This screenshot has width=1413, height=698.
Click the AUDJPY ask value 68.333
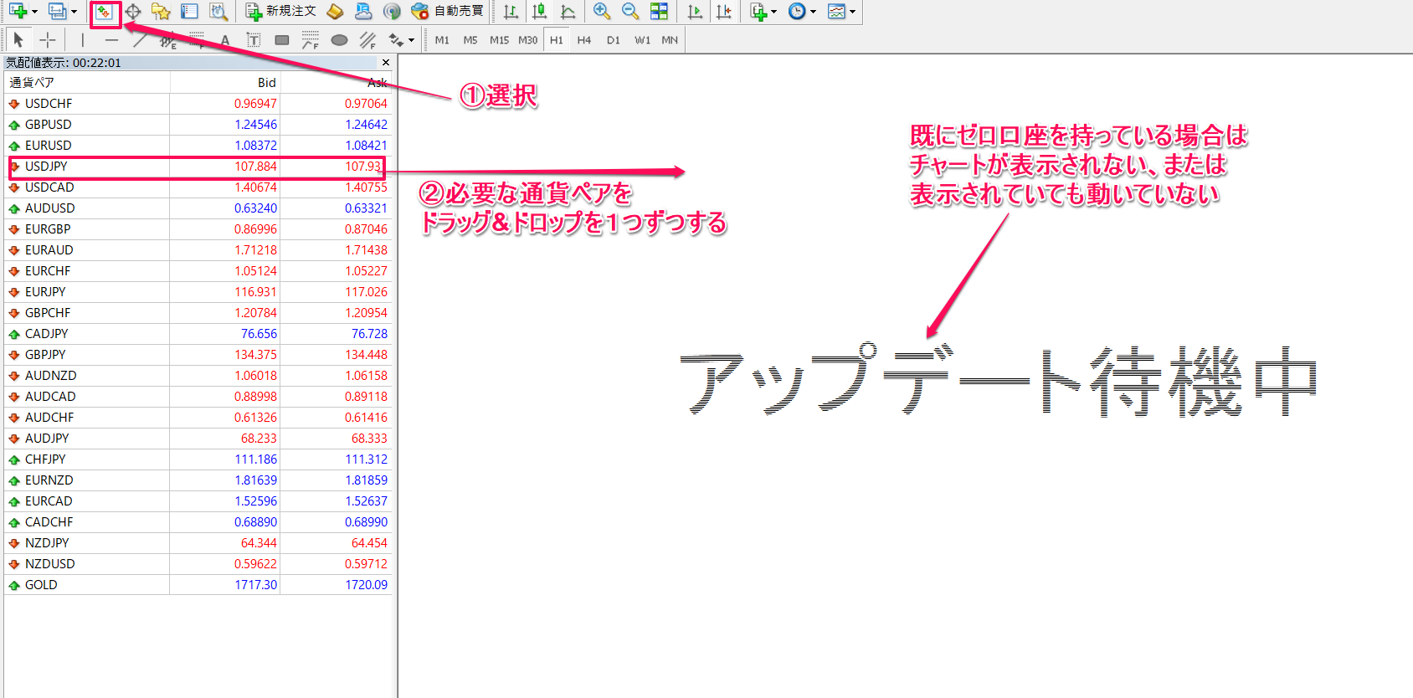click(x=369, y=439)
